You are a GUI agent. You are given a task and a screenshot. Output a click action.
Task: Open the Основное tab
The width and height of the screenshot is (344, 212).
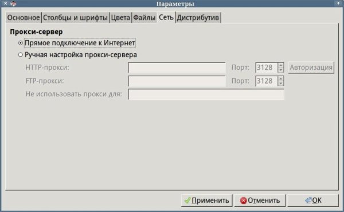click(x=24, y=17)
